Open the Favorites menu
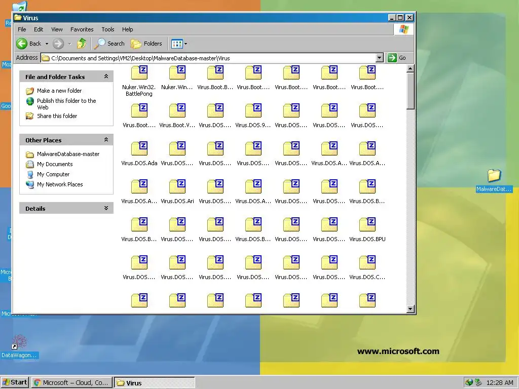This screenshot has width=519, height=389. 82,29
